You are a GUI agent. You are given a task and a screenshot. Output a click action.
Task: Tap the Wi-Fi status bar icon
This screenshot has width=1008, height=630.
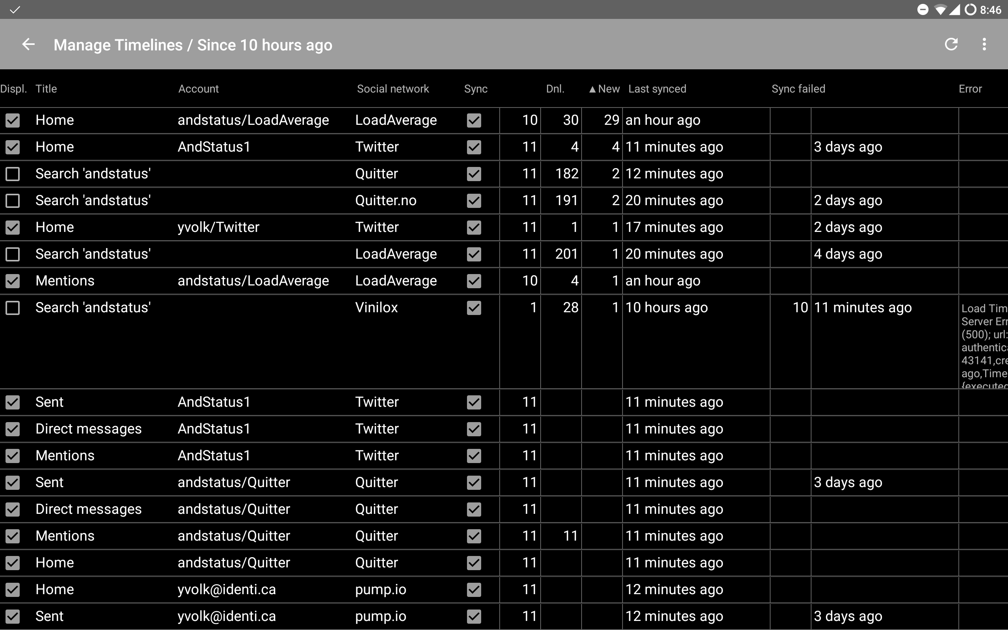click(x=940, y=9)
